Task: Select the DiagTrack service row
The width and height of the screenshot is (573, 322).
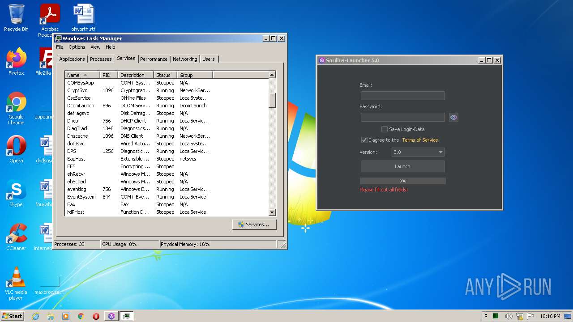Action: [167, 128]
